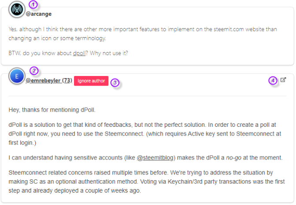The image size is (296, 205).
Task: Select the circled number 4 marker
Action: [273, 81]
